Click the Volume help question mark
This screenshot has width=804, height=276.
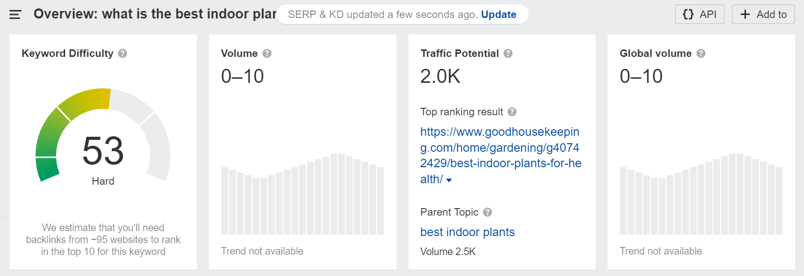267,53
